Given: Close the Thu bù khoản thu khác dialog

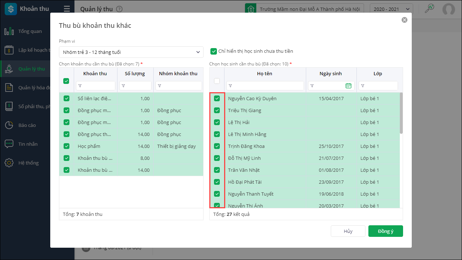Looking at the screenshot, I should [404, 20].
